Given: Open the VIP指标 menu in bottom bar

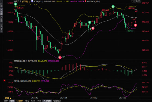Looking at the screenshot, I should coord(20,101).
